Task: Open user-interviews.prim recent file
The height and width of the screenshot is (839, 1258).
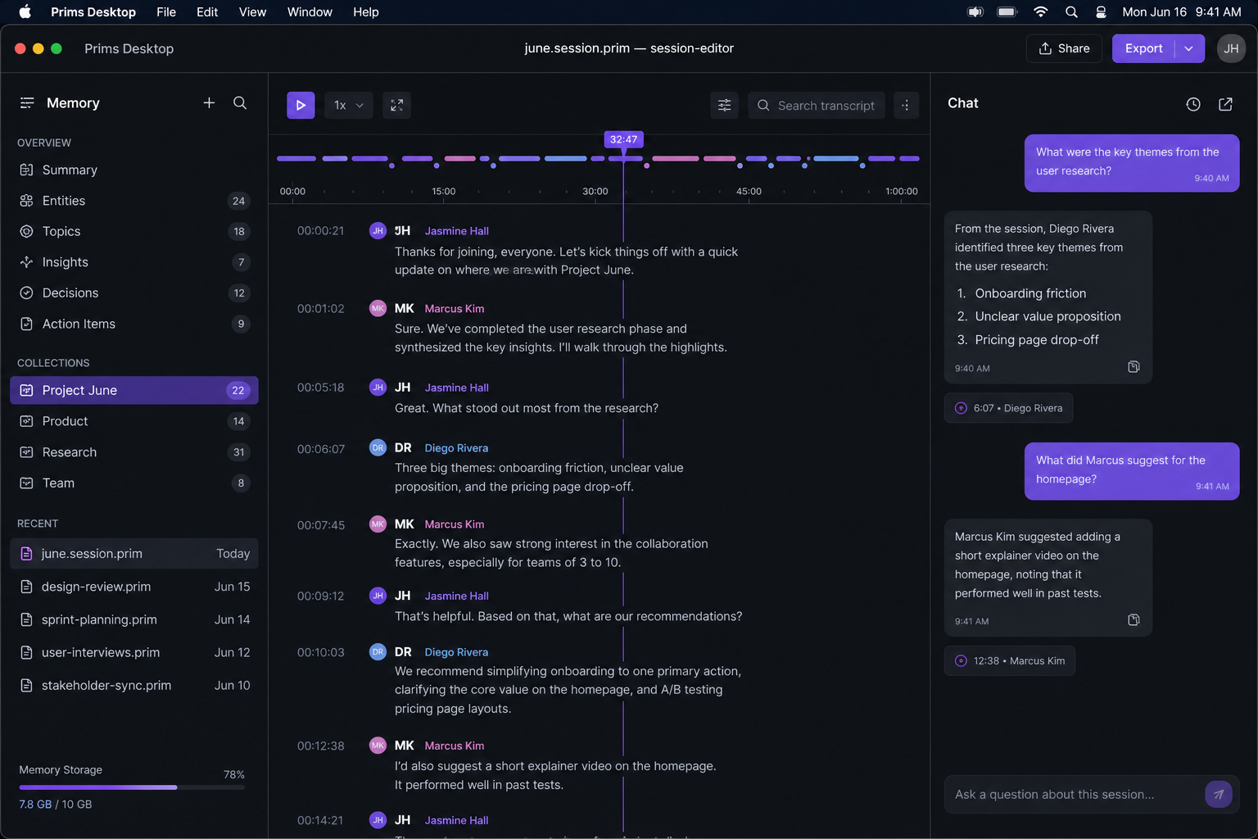Action: (x=134, y=652)
